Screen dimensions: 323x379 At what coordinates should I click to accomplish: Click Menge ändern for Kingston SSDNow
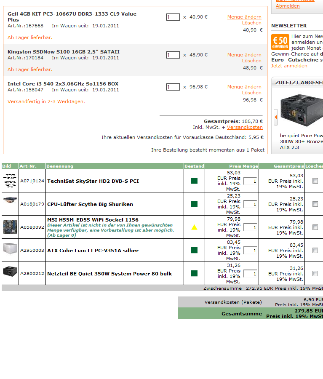[244, 55]
